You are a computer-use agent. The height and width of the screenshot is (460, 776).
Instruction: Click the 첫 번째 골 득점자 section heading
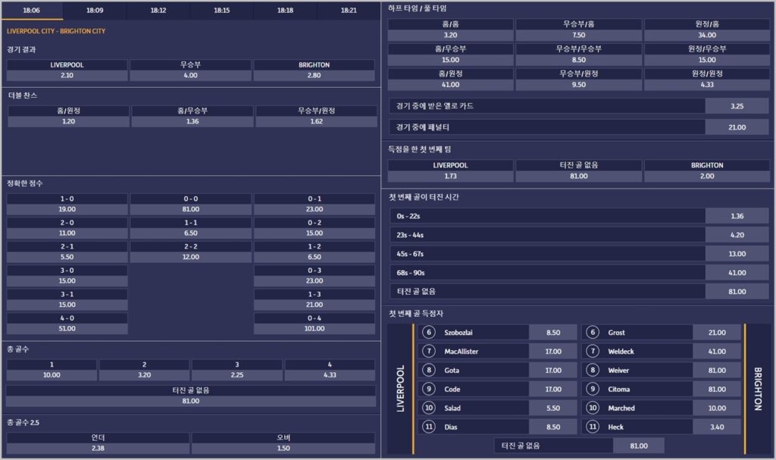pyautogui.click(x=416, y=314)
